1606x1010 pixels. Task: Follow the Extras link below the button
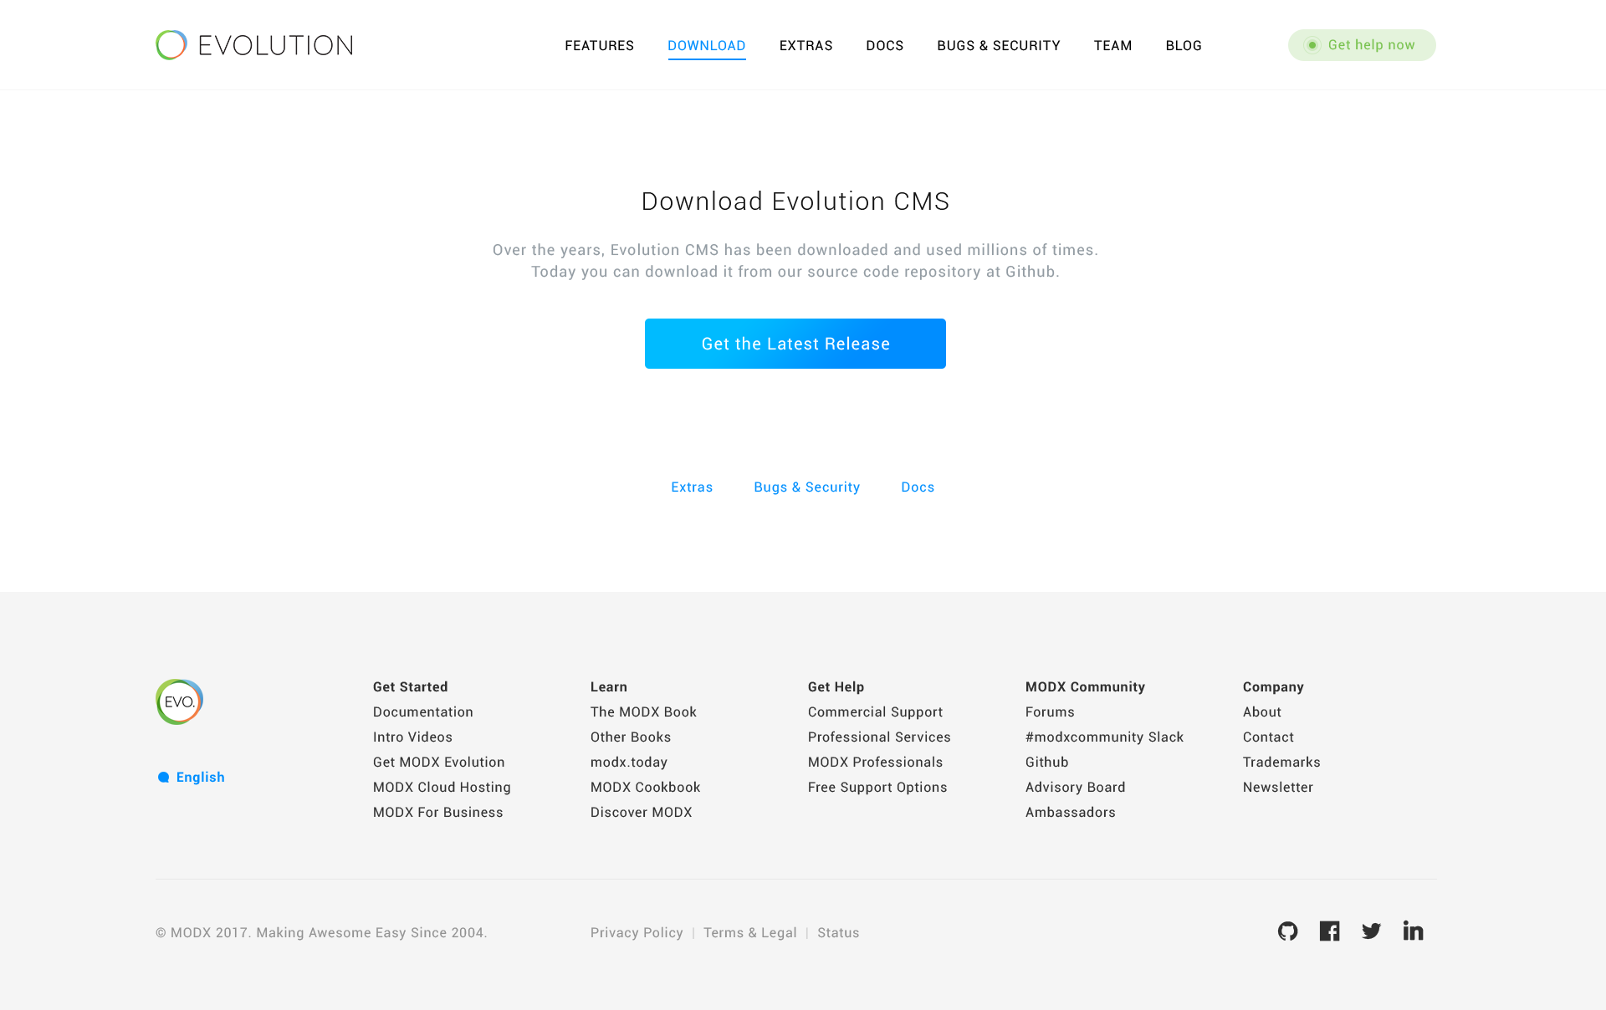[692, 487]
